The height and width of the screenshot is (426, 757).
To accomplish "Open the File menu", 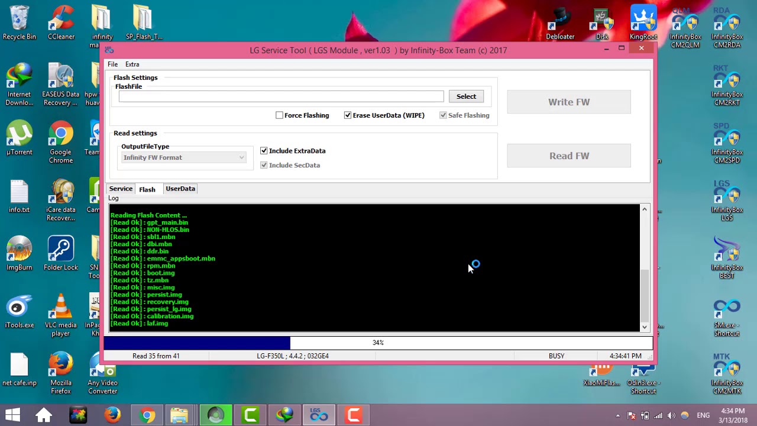I will 112,64.
